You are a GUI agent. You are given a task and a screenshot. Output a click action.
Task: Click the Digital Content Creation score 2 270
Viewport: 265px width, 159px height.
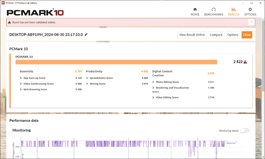(211, 73)
